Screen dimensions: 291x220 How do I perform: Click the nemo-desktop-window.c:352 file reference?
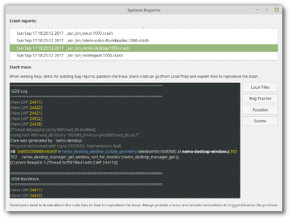pos(209,152)
